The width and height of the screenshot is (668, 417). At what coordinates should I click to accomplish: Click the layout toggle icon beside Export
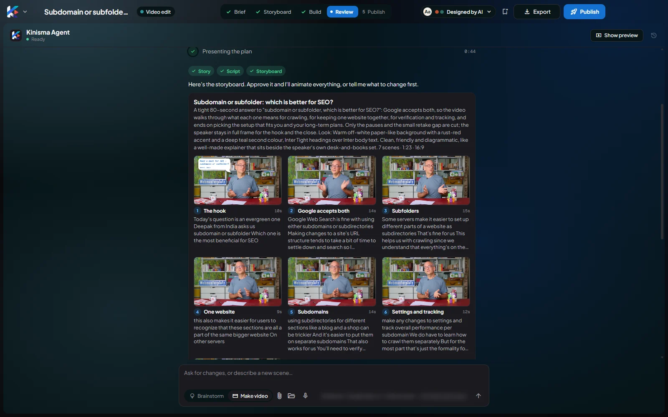505,12
